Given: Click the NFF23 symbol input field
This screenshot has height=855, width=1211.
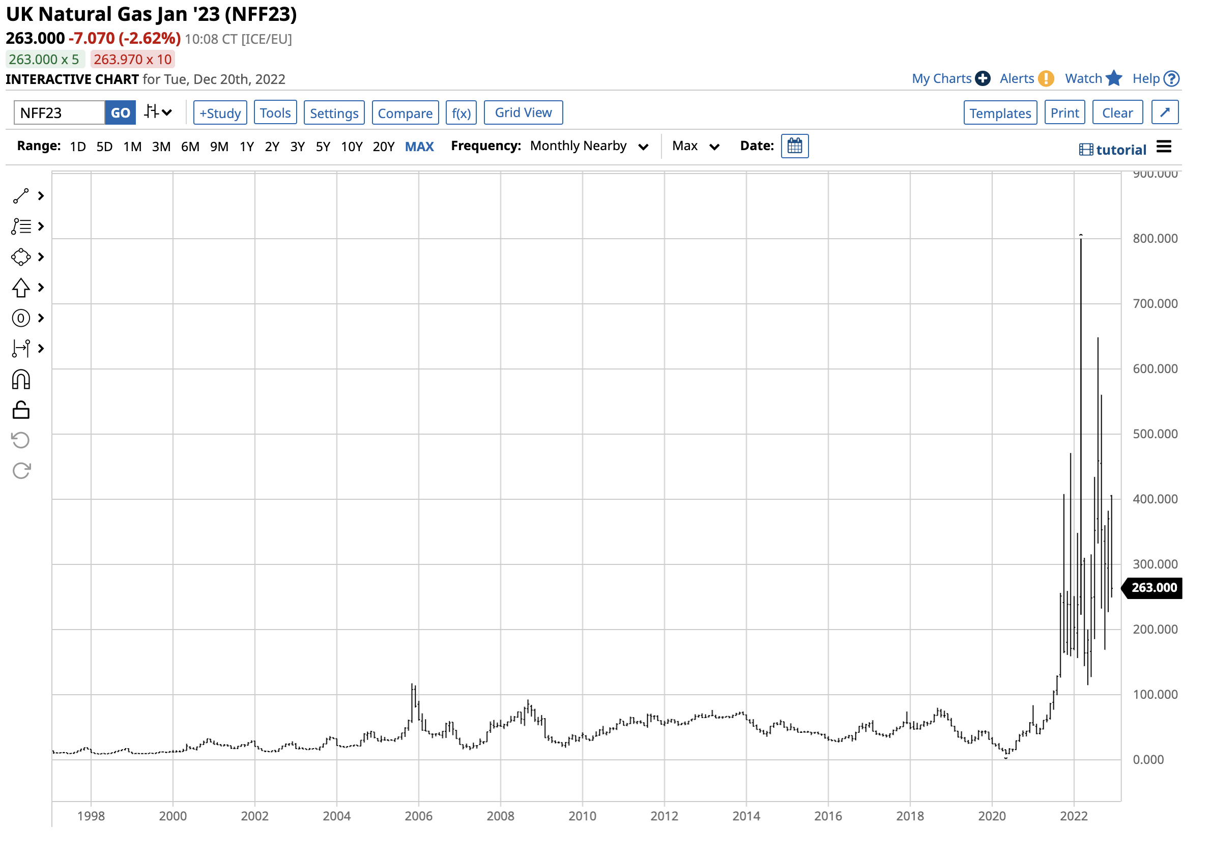Looking at the screenshot, I should point(59,113).
